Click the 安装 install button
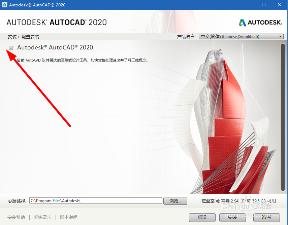The height and width of the screenshot is (225, 288). 232,218
